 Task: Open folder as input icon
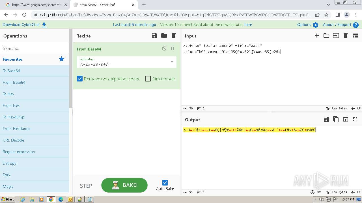point(326,36)
